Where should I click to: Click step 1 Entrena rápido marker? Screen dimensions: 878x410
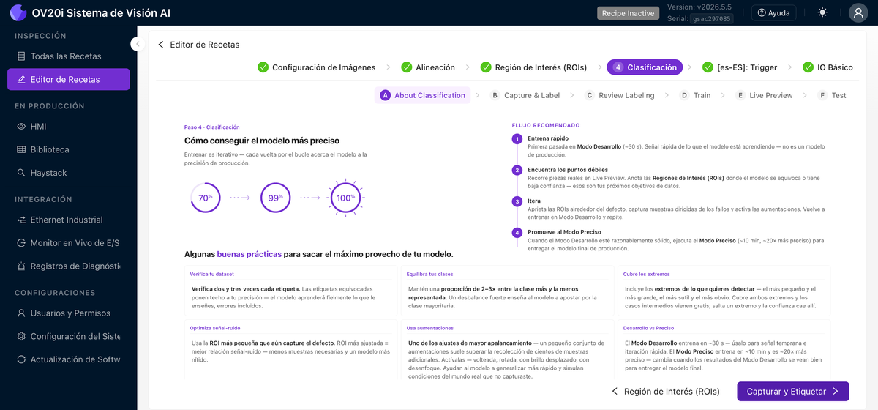(517, 139)
